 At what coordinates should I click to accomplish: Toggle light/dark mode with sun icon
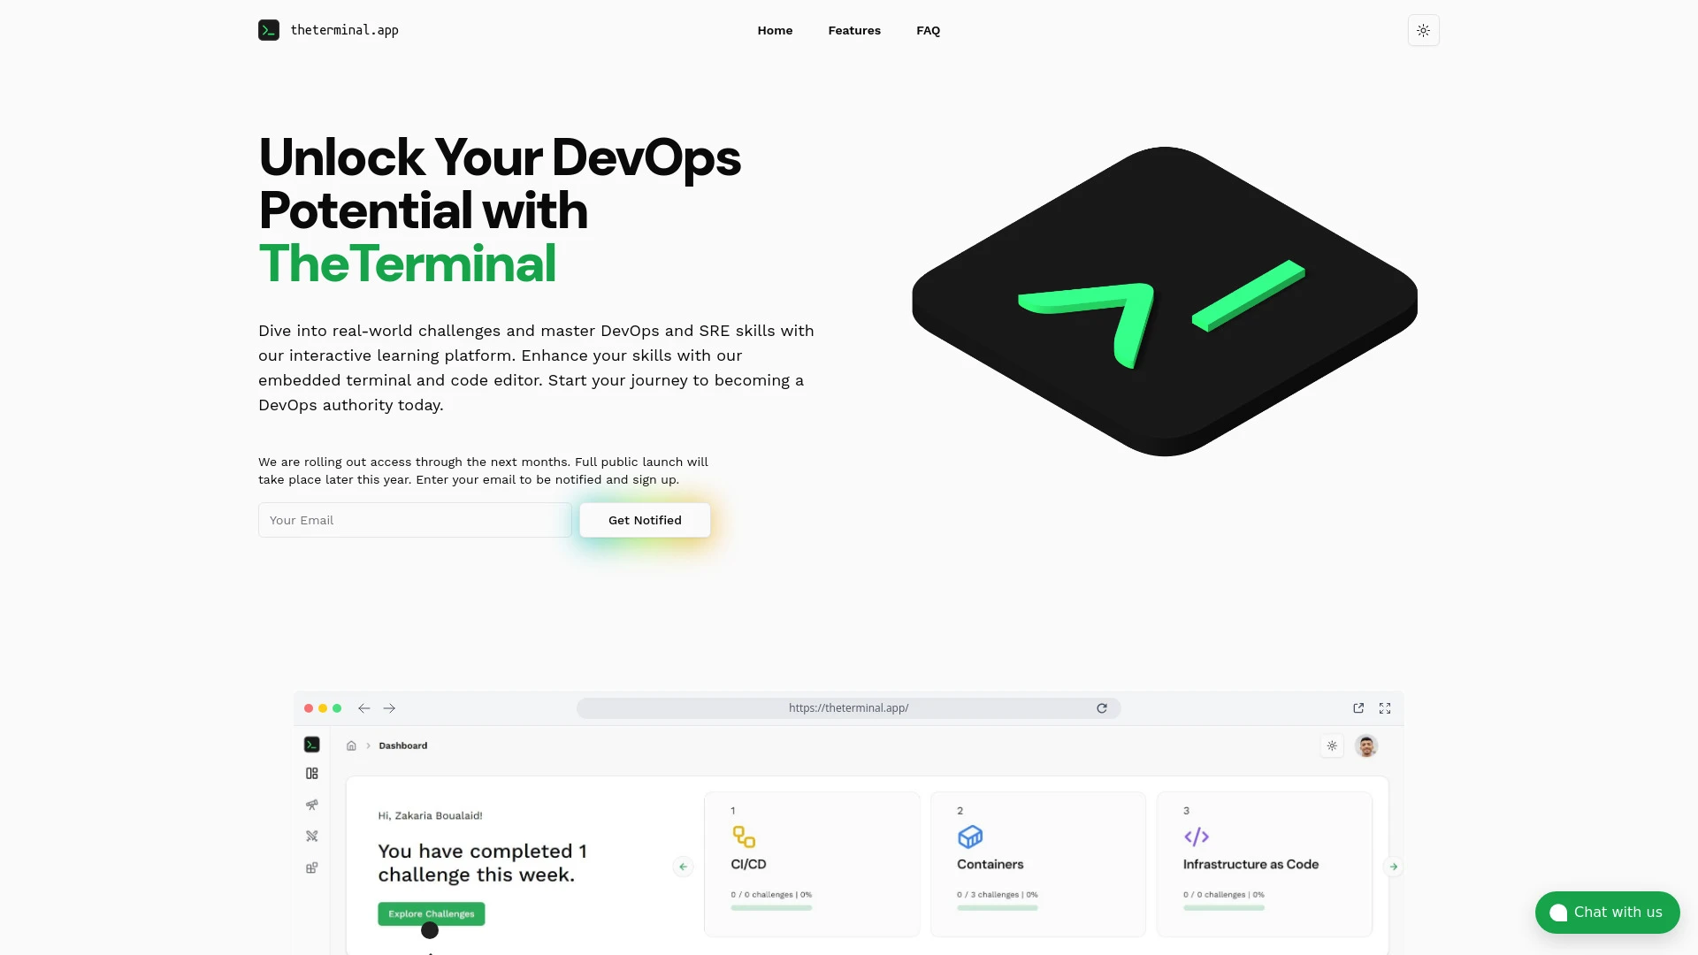[x=1423, y=30]
